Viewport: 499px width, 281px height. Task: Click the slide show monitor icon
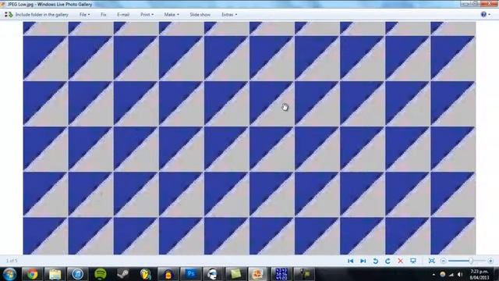coord(413,261)
